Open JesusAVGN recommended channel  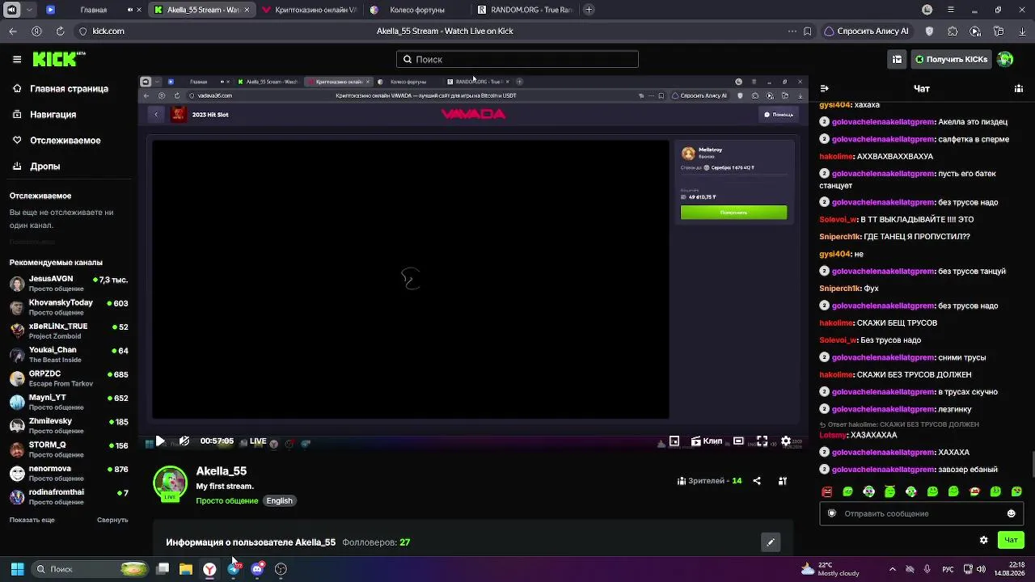69,284
